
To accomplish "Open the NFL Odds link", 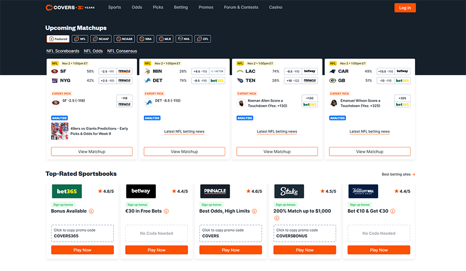I will coord(93,51).
